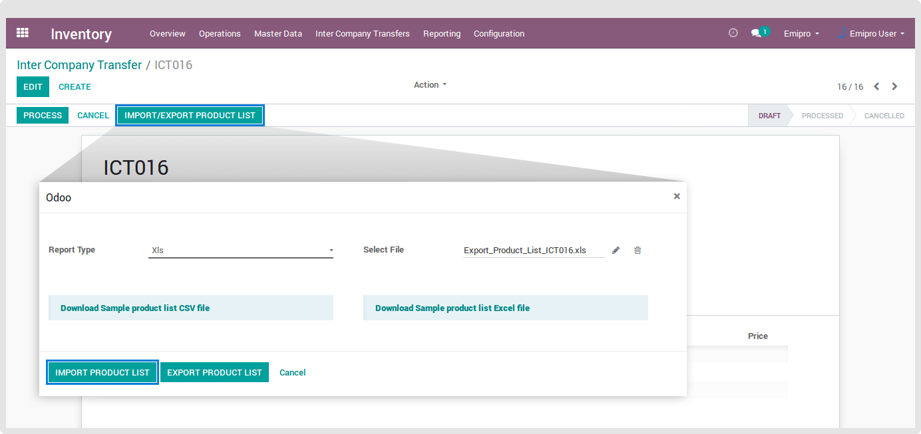The height and width of the screenshot is (434, 921).
Task: Close the Odoo dialog with X
Action: (677, 196)
